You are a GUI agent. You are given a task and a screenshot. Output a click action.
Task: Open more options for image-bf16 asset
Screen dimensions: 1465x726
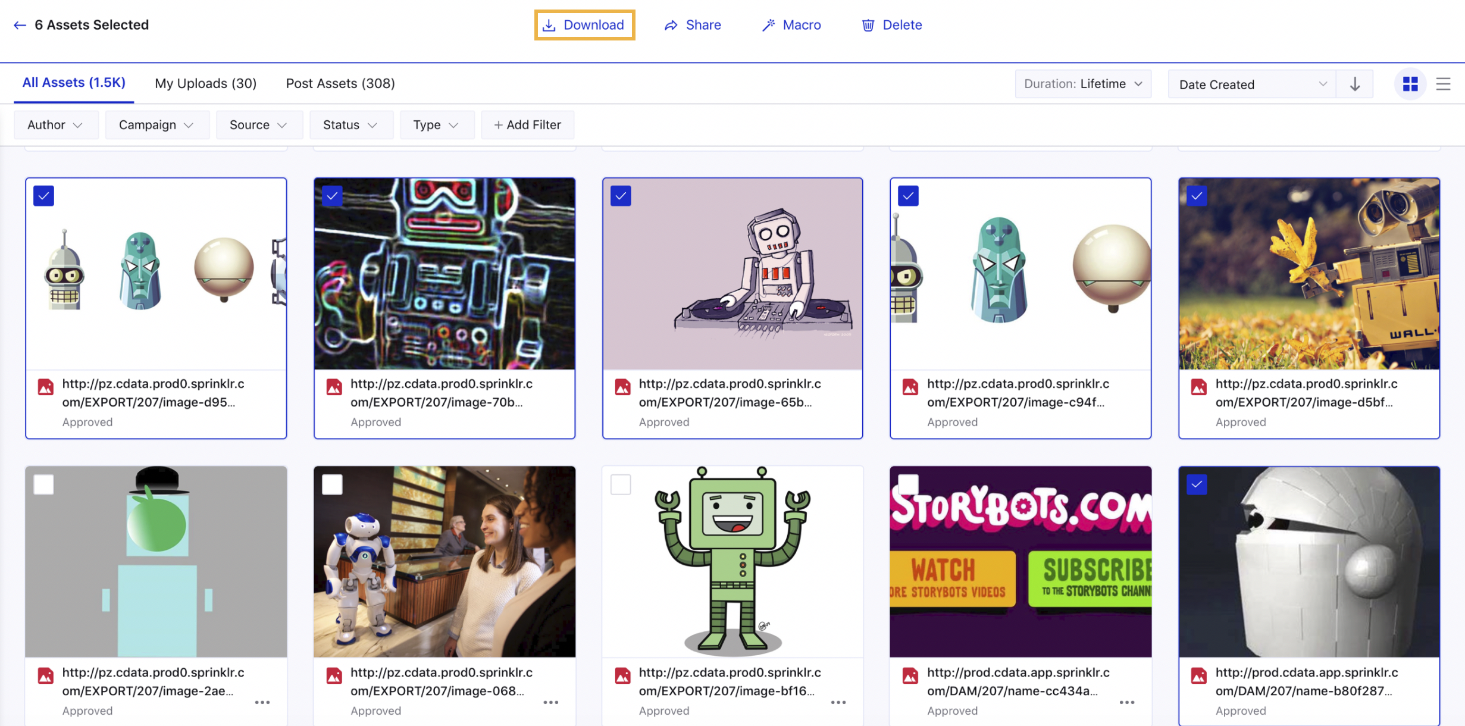838,702
